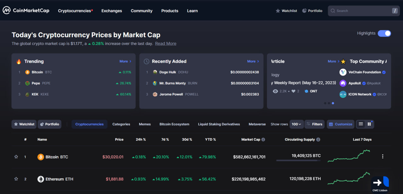The image size is (403, 194).
Task: Switch to the Memes tab
Action: (145, 124)
